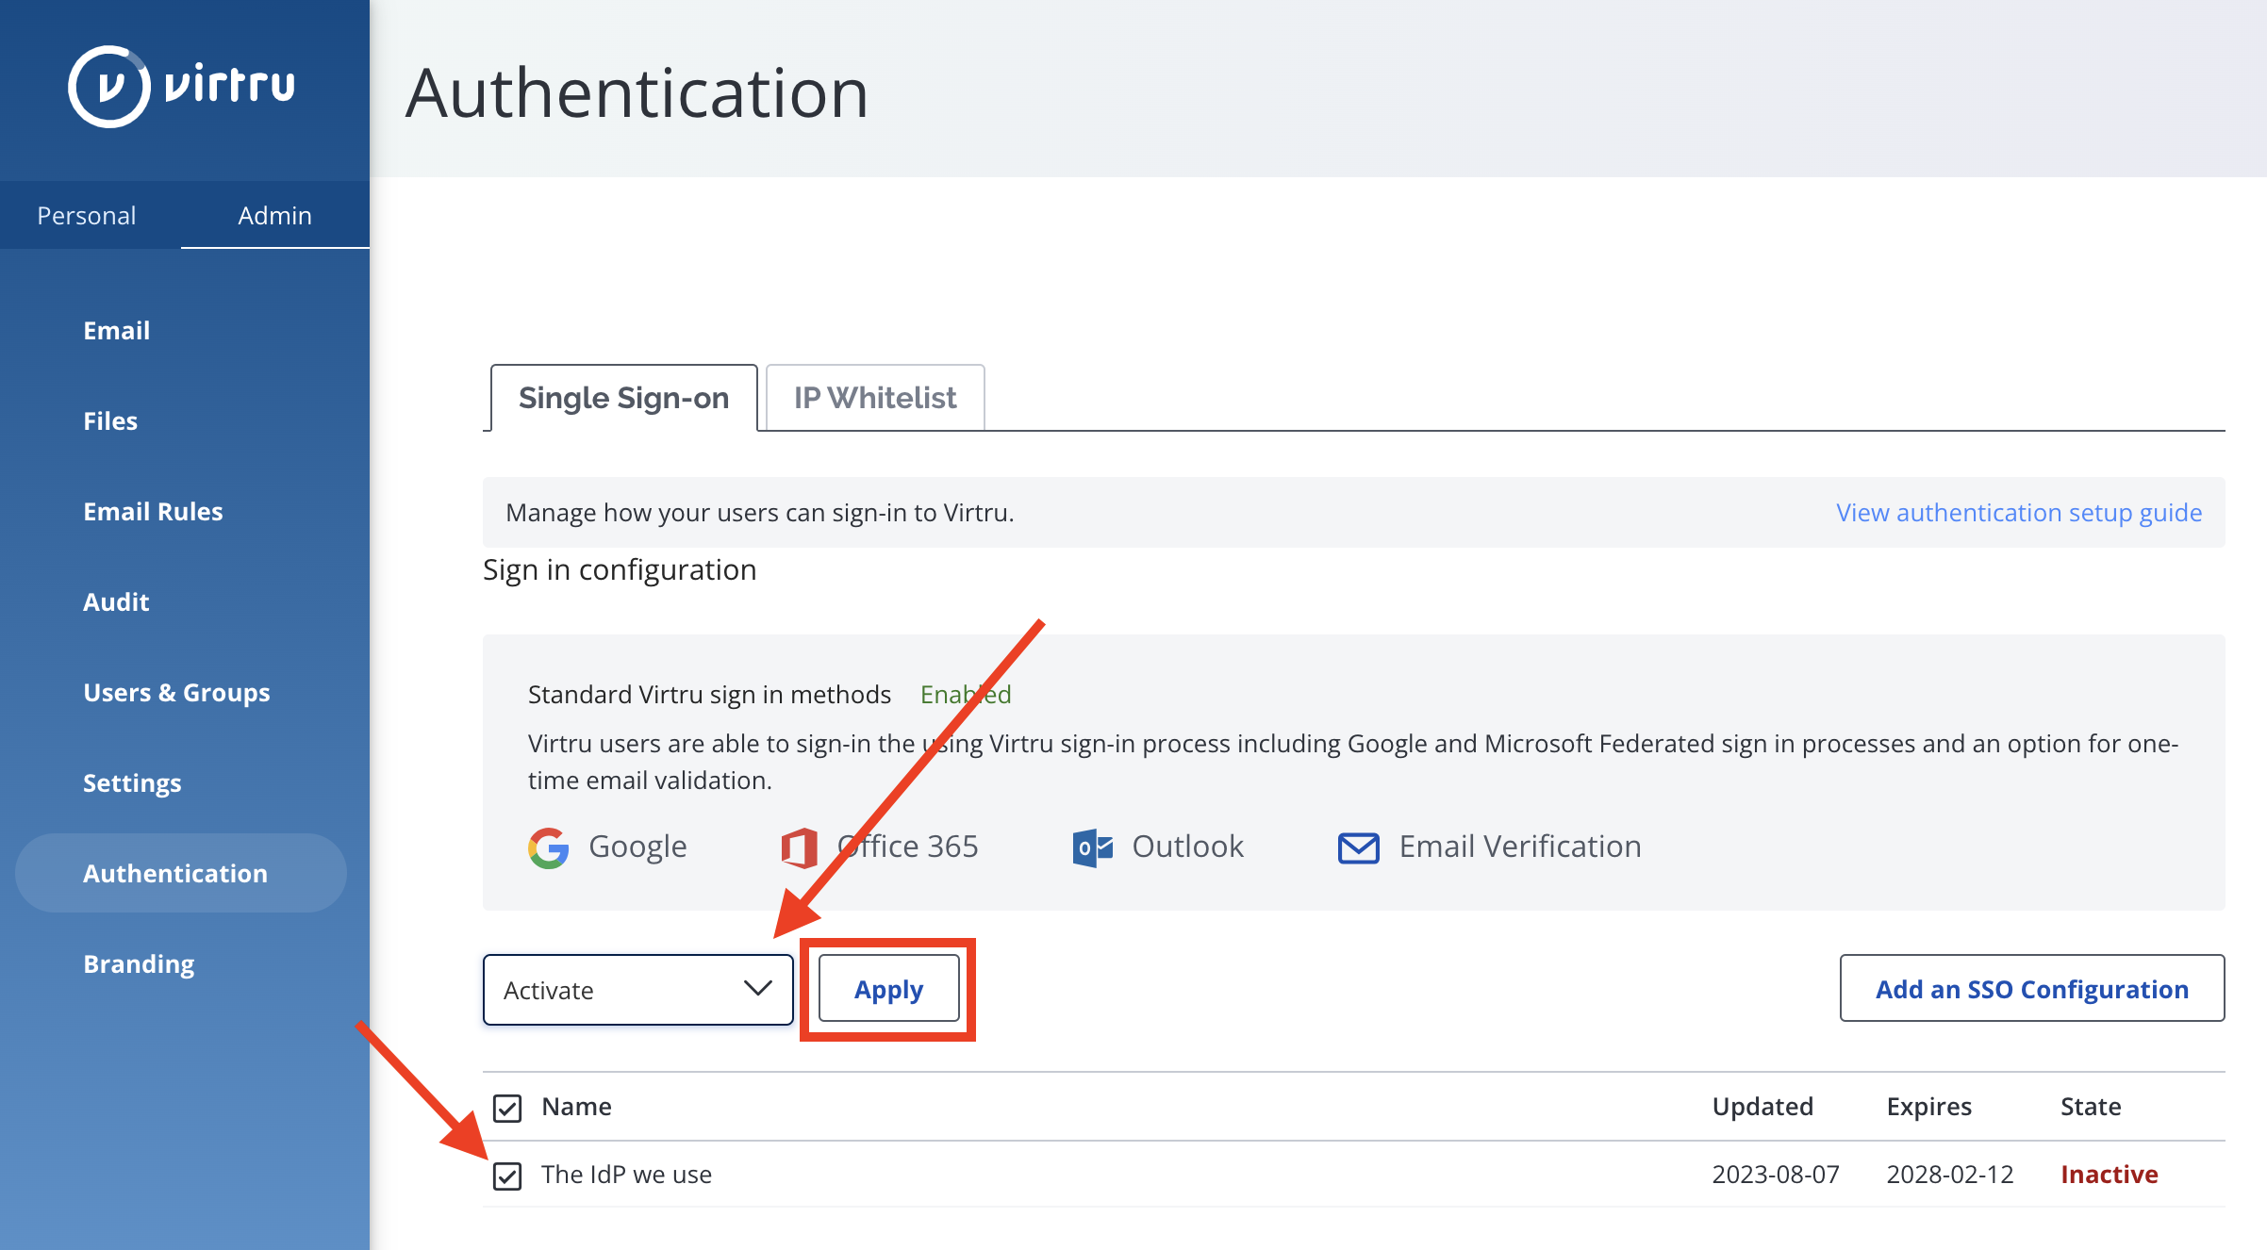The width and height of the screenshot is (2267, 1250).
Task: Uncheck the 'The IdP we use' checkbox
Action: 507,1176
